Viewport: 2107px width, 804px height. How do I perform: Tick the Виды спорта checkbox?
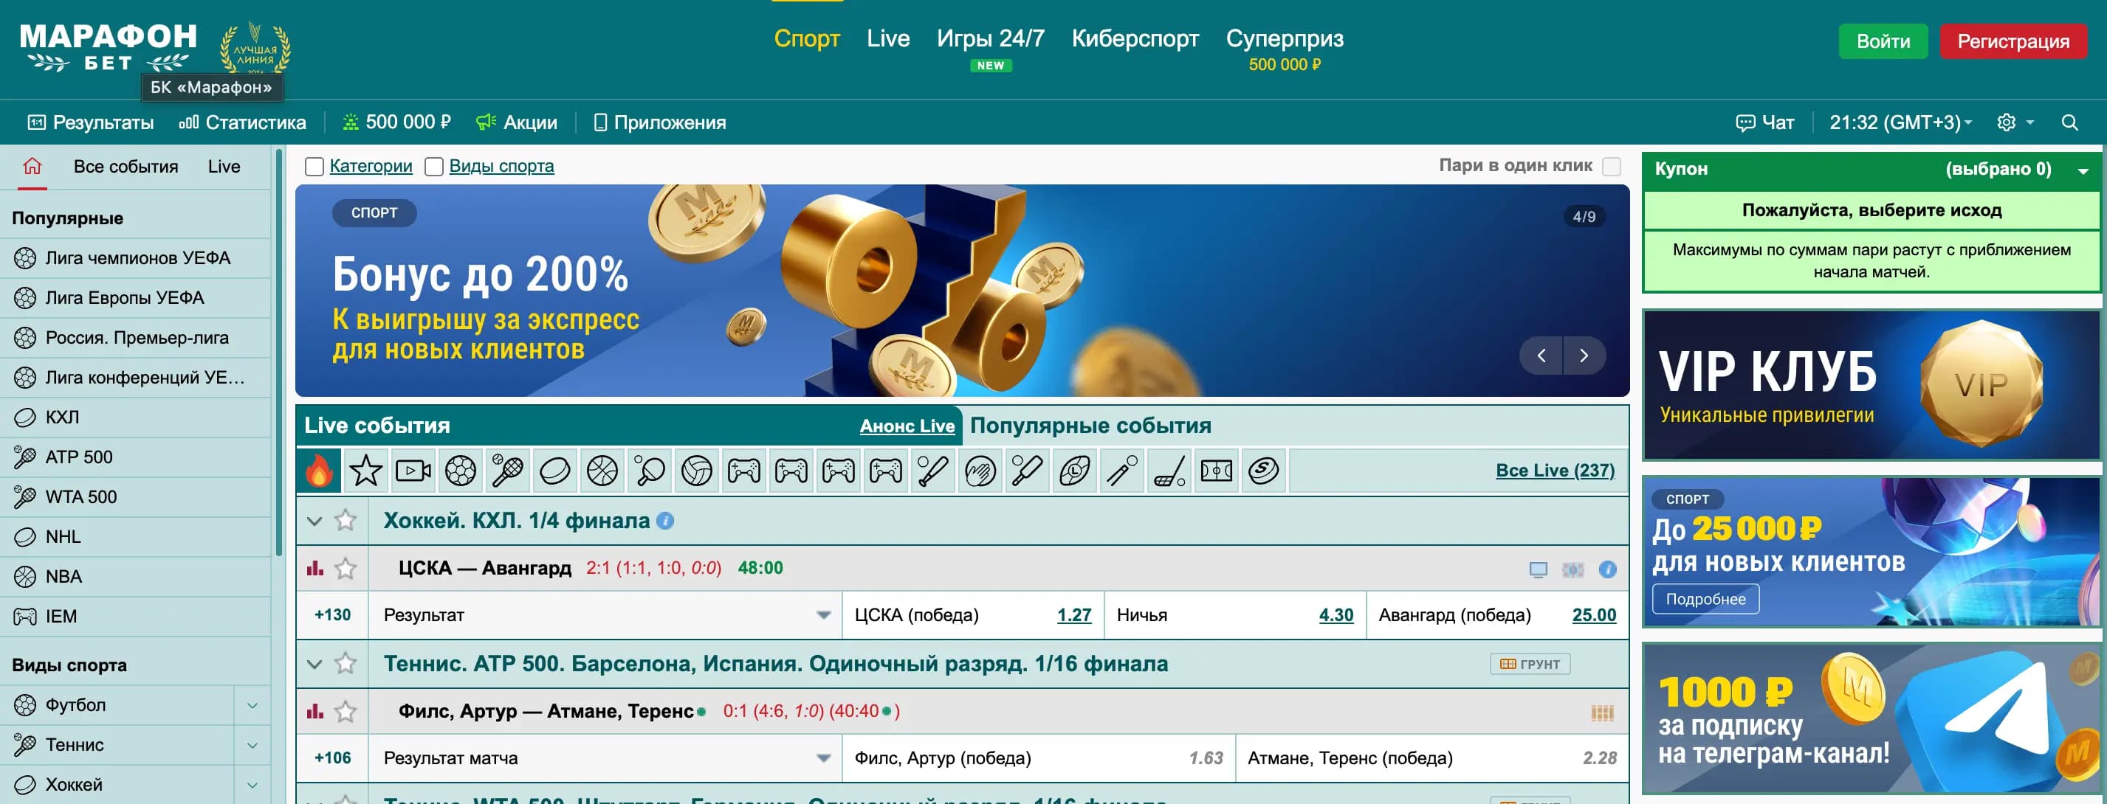433,167
